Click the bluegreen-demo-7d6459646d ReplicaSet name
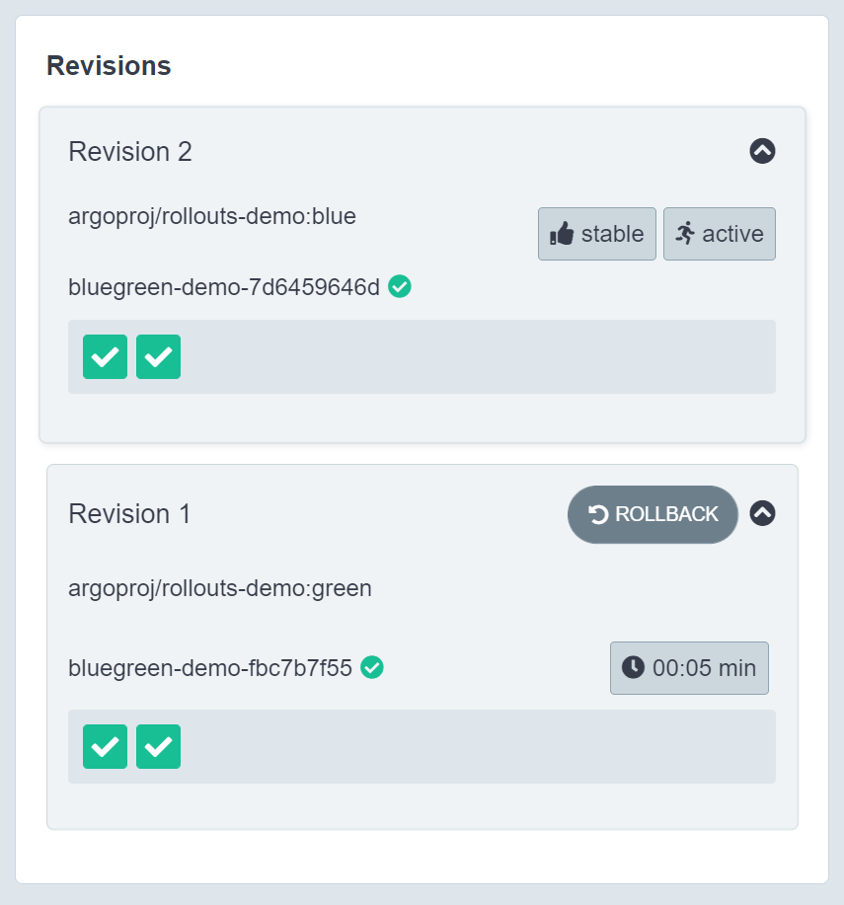 tap(224, 287)
